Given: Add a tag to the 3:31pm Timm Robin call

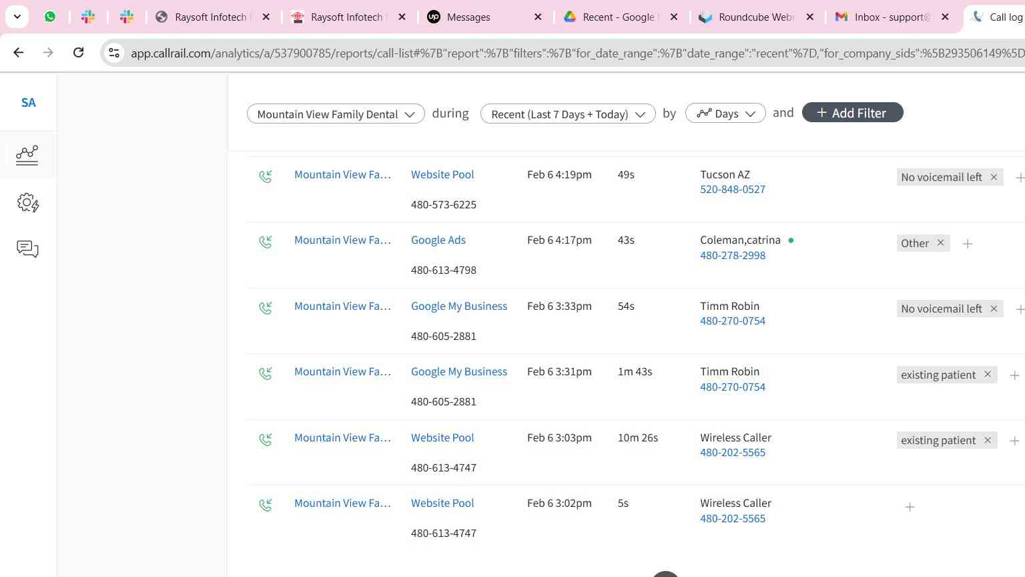Looking at the screenshot, I should [x=1014, y=375].
